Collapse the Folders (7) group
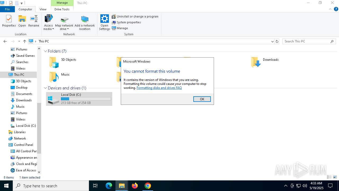This screenshot has width=339, height=191. click(x=45, y=51)
